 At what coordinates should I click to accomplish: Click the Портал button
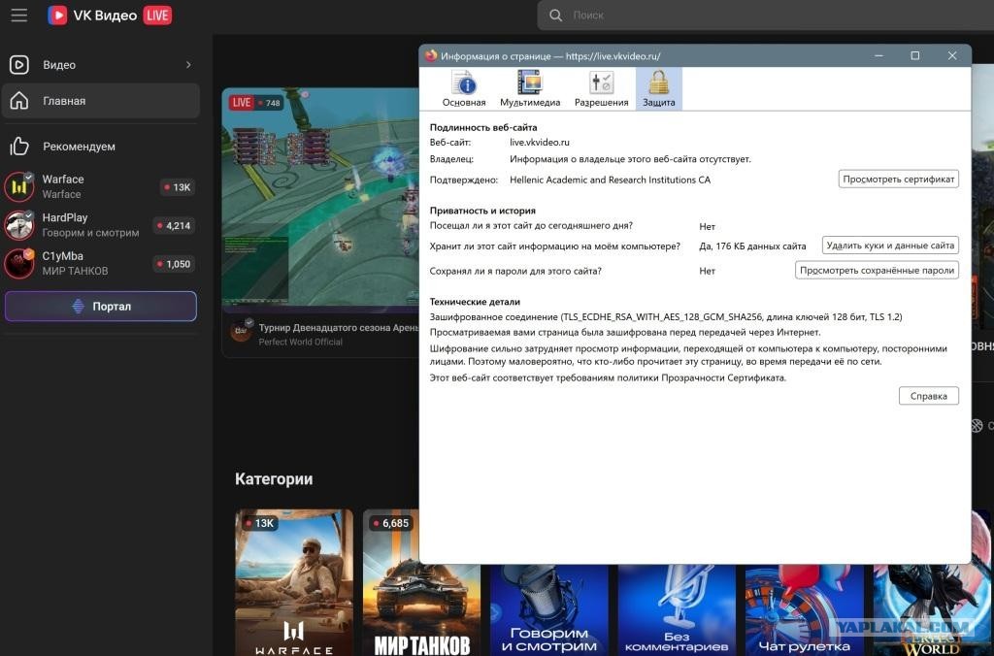pos(101,306)
